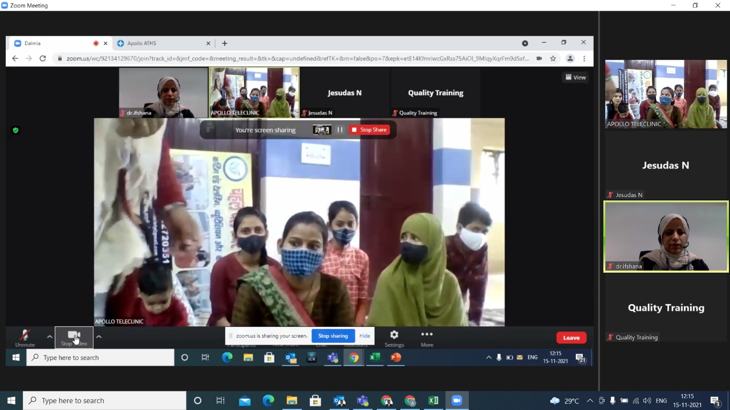Expand video options arrow beside Stop Video
Screen dimensions: 730x410
pos(99,337)
